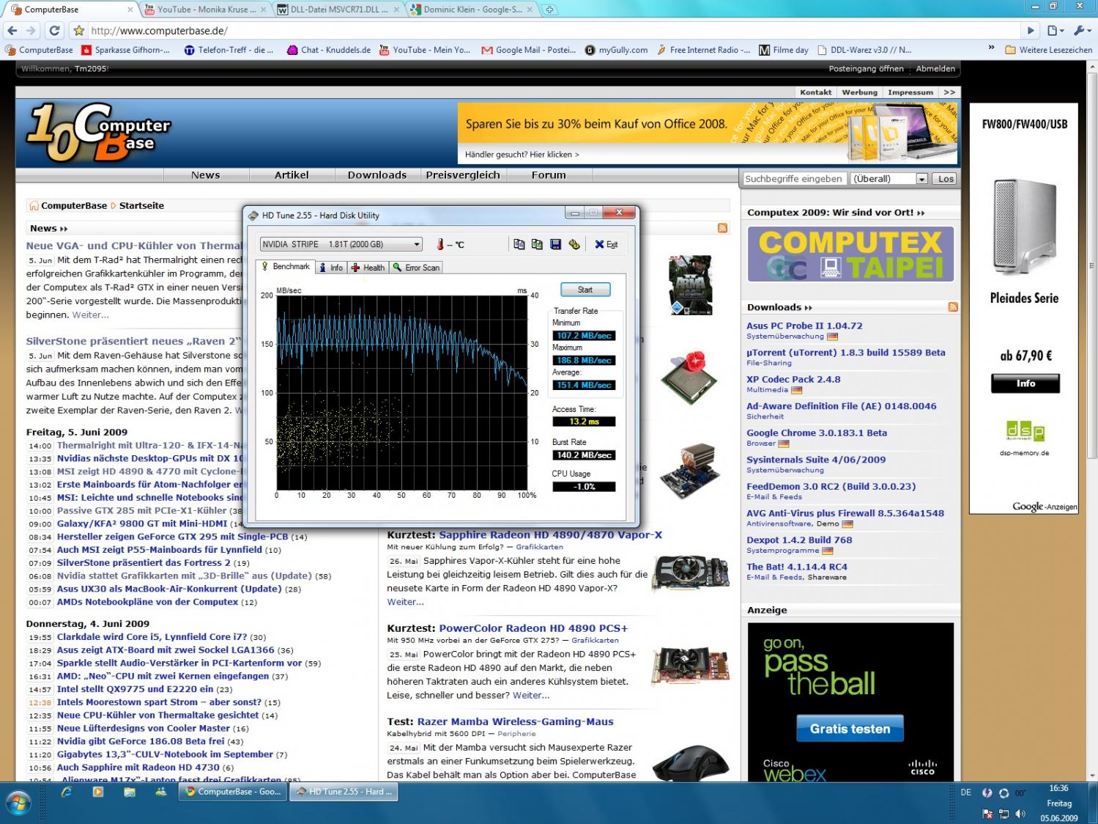
Task: Switch to the YouTube - Monika Kruse tab
Action: 206,10
